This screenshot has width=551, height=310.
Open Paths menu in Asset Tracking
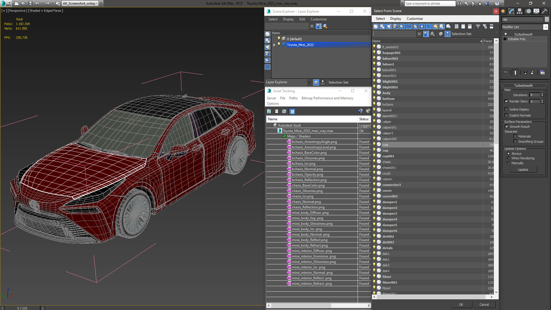point(293,98)
